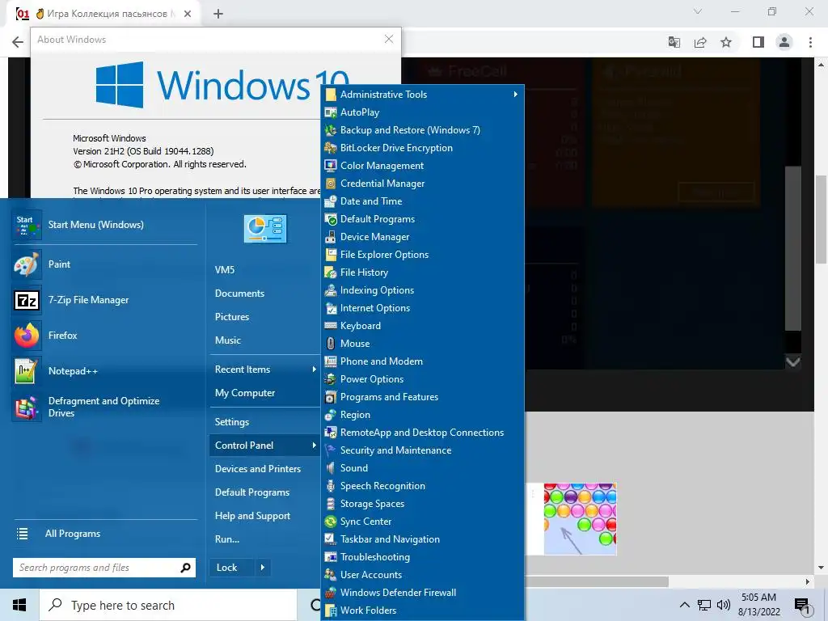
Task: Open File Explorer Options
Action: point(422,255)
